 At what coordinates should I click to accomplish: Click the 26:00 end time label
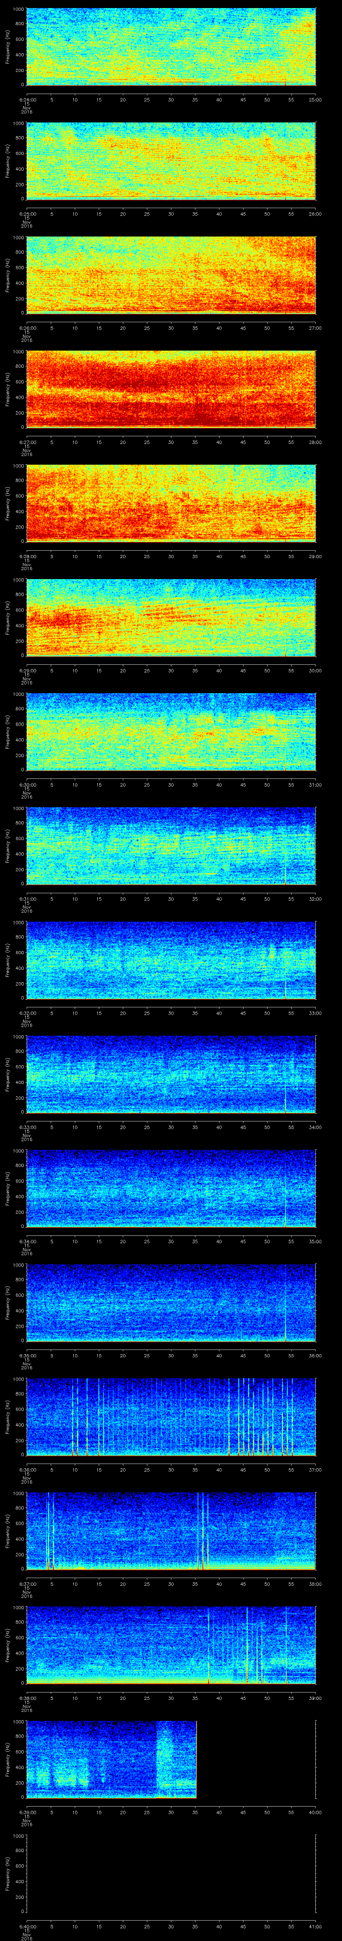tap(315, 214)
